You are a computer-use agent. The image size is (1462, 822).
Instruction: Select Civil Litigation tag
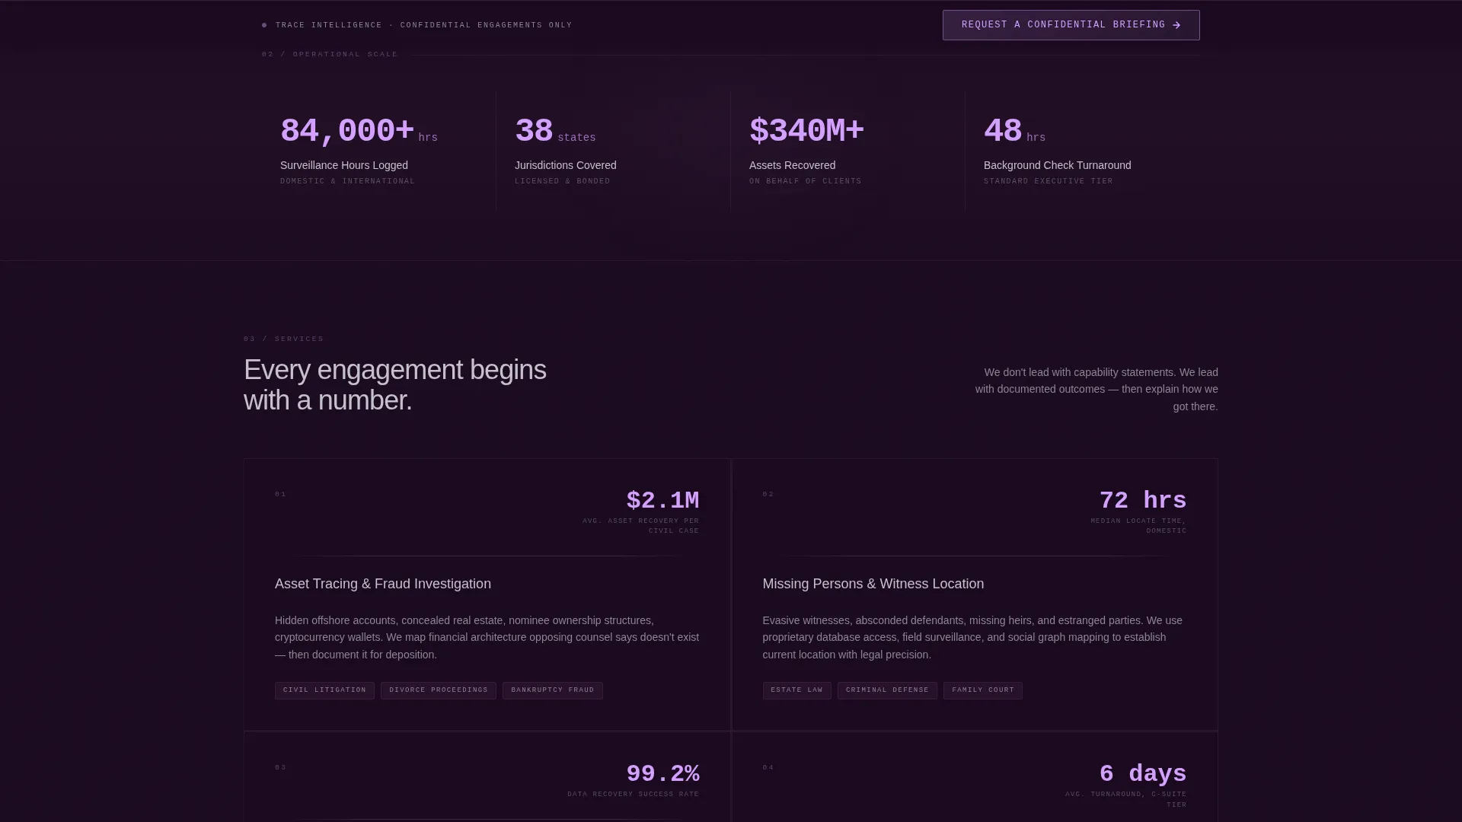point(324,690)
